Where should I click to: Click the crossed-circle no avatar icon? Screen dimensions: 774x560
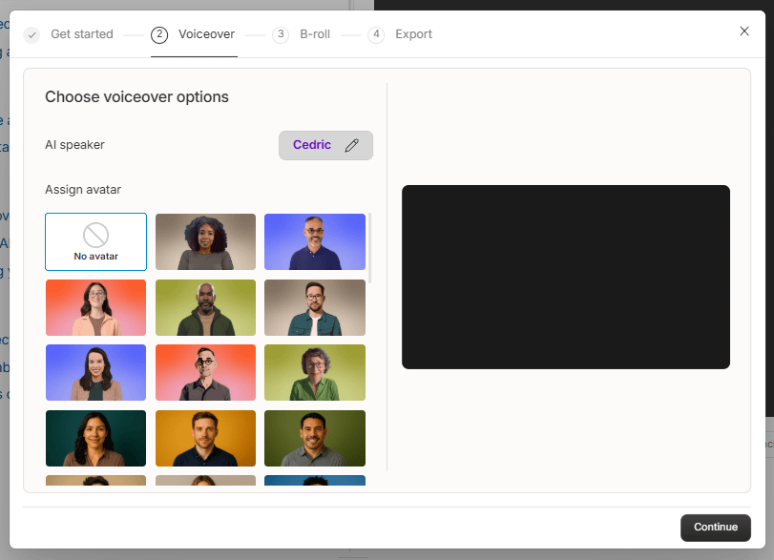point(95,235)
